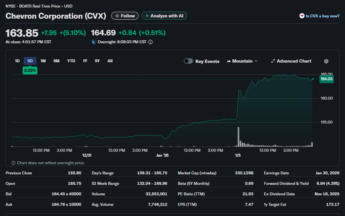This screenshot has height=216, width=345.
Task: Click the overnight moon icon
Action: click(94, 42)
